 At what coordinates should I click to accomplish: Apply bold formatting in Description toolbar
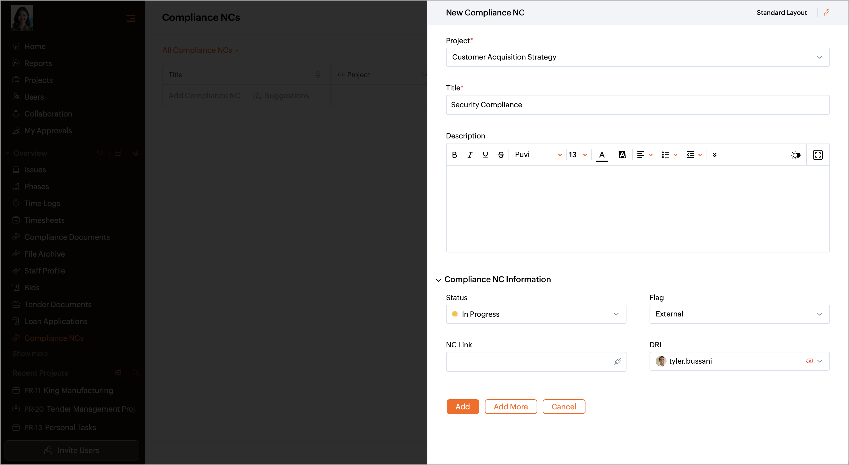tap(455, 155)
